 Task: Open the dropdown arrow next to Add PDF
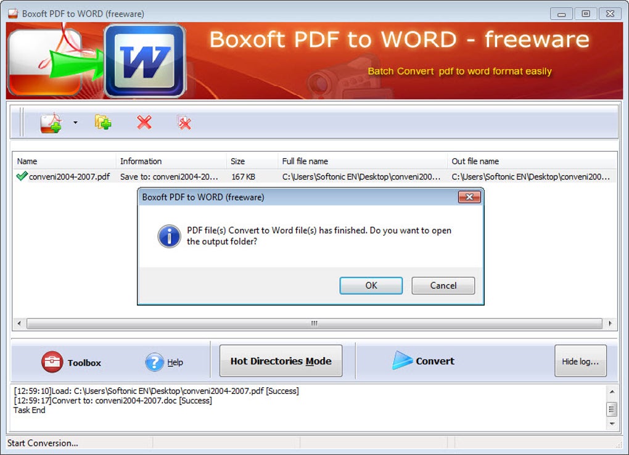point(75,122)
